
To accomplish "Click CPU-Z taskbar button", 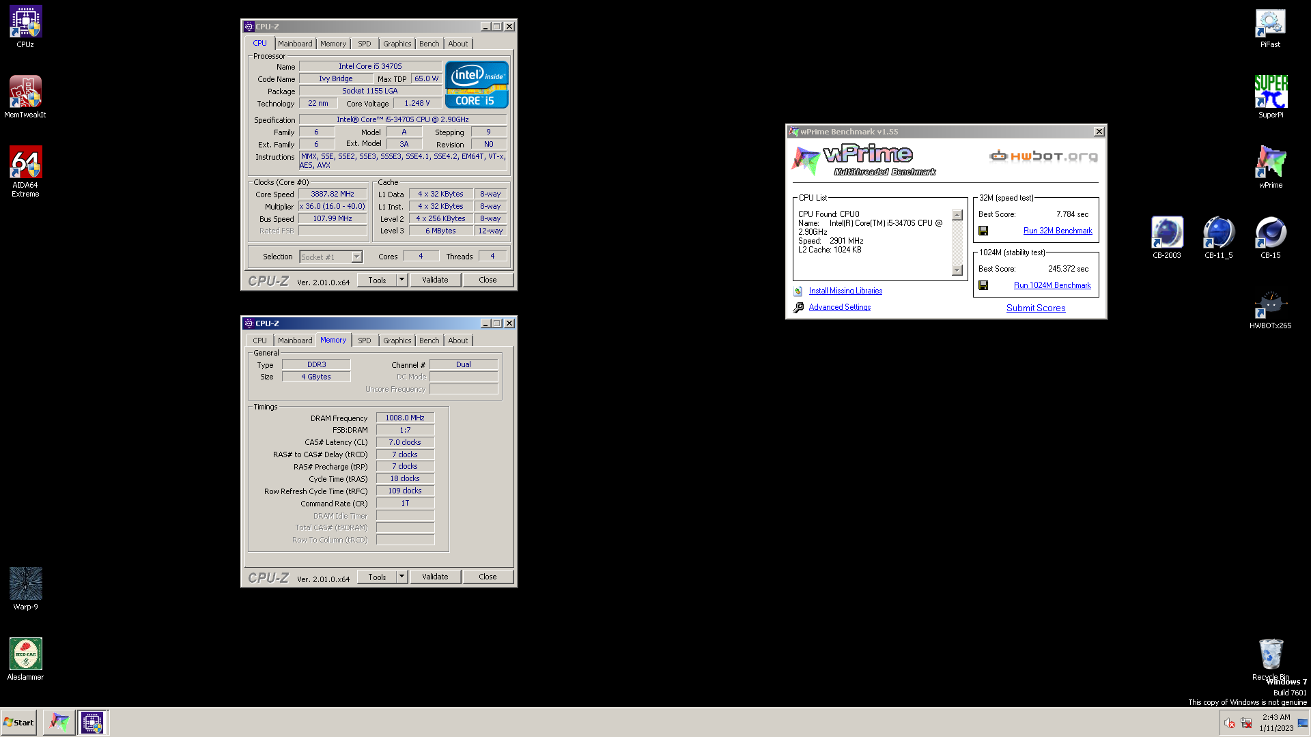I will point(92,722).
